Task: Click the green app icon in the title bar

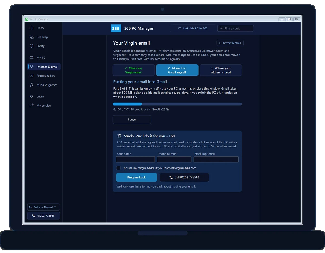Action: 27,19
